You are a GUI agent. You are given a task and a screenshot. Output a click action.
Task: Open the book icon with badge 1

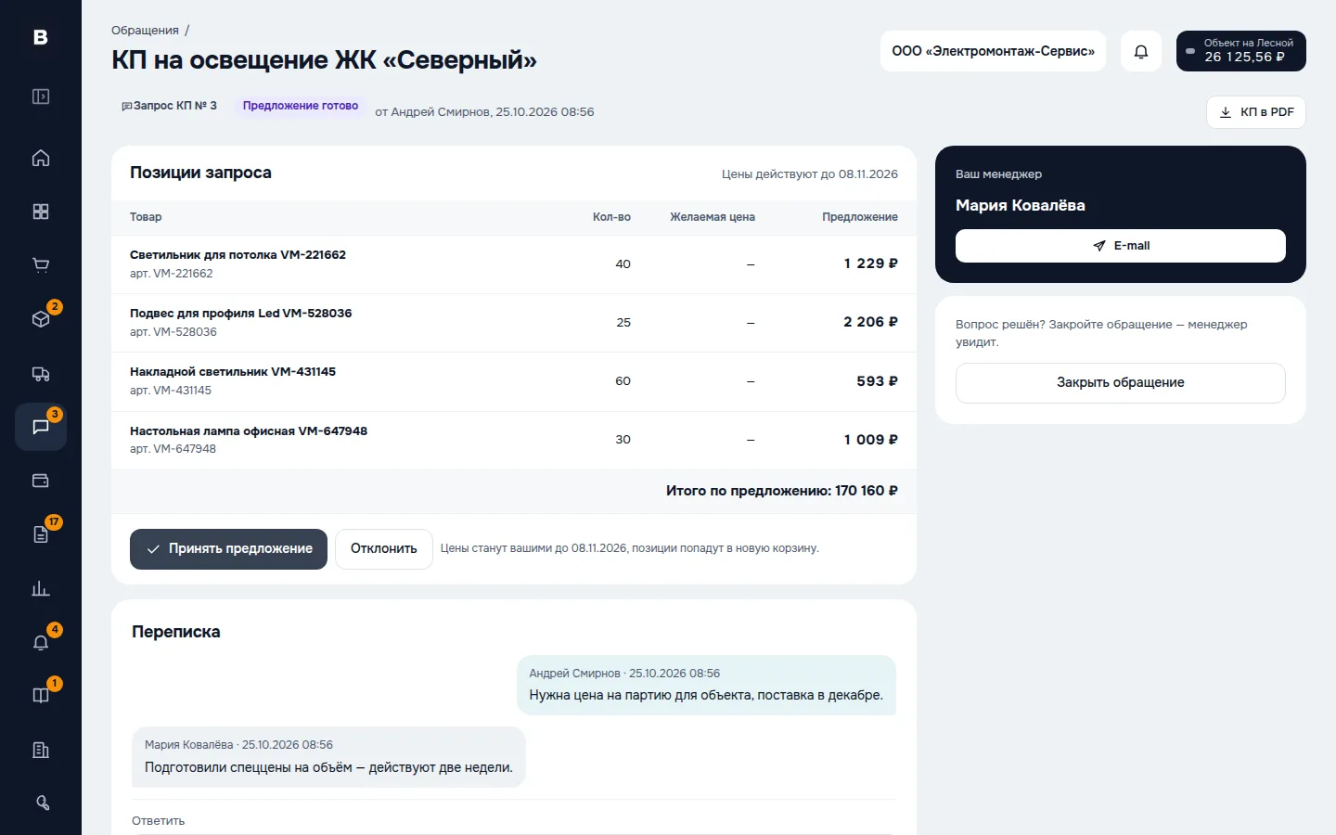click(x=41, y=696)
